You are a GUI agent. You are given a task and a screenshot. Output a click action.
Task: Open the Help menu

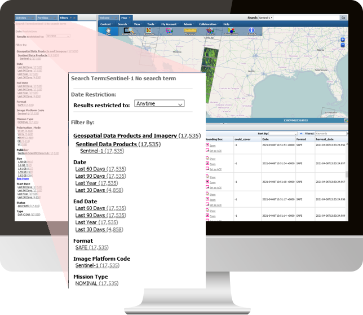pyautogui.click(x=227, y=24)
